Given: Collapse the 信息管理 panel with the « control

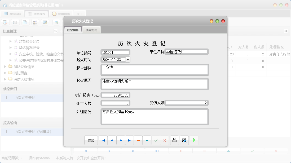Looking at the screenshot, I should click(x=55, y=31).
